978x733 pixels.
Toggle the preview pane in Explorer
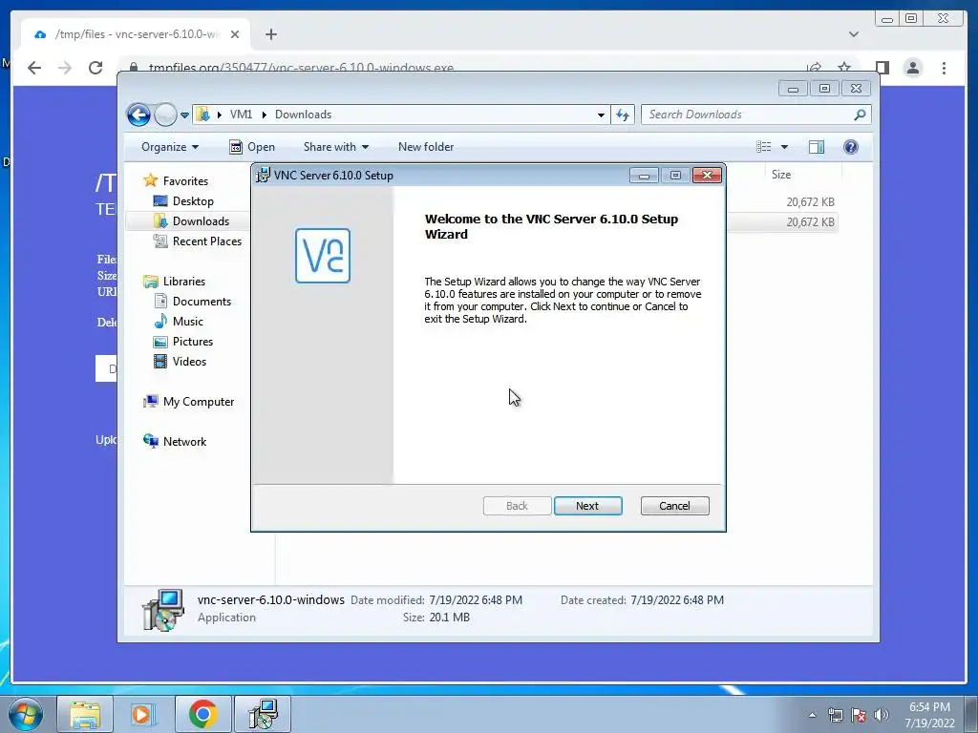pyautogui.click(x=817, y=147)
